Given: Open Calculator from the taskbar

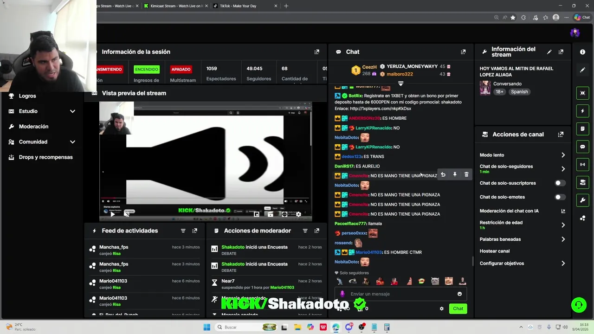Looking at the screenshot, I should [387, 327].
